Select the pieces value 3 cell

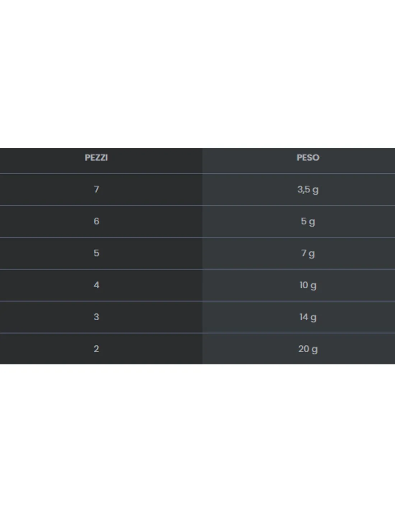(96, 317)
